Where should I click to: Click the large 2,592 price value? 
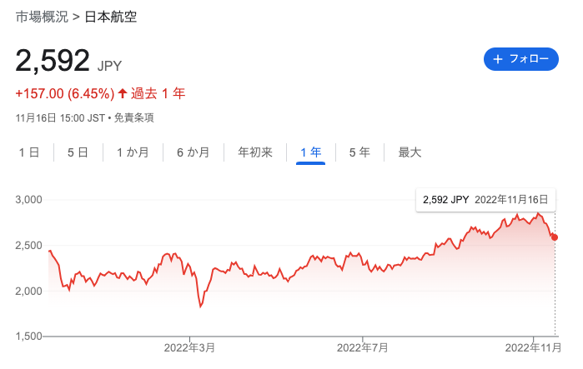(x=53, y=61)
